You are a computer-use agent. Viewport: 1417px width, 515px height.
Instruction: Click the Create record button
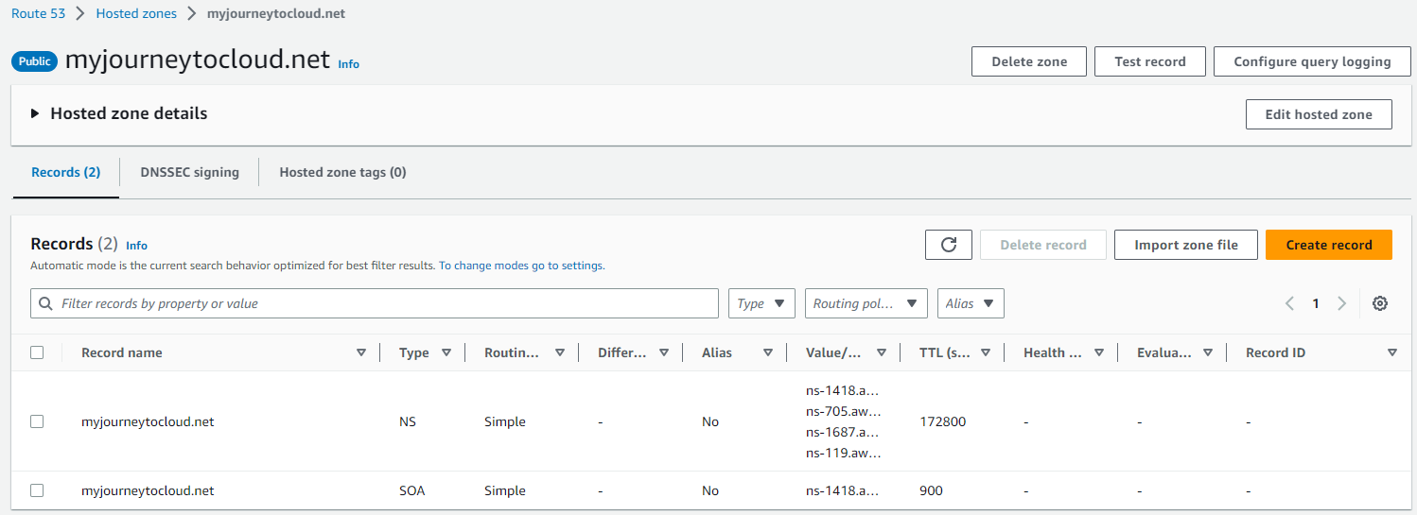(x=1328, y=245)
